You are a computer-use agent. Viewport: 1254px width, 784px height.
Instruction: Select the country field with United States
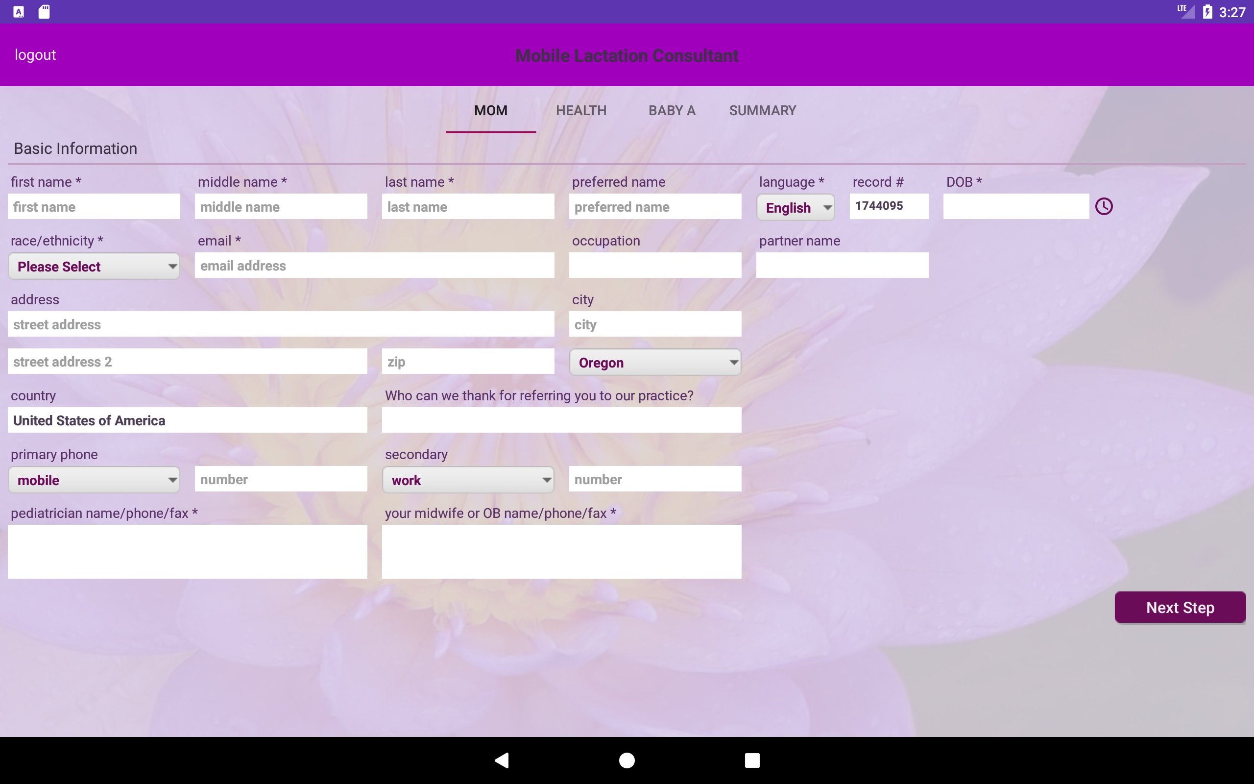188,420
